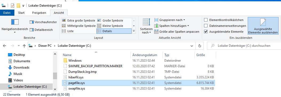Open the Navigationsbereich pane options

(x=15, y=26)
